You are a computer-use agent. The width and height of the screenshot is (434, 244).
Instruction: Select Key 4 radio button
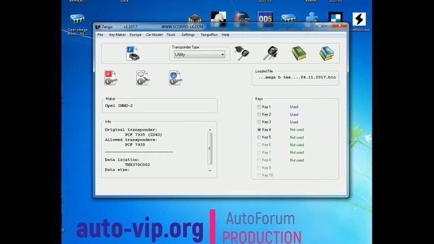pyautogui.click(x=259, y=129)
